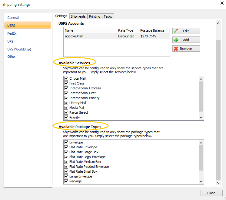Click the services list scrollbar thumb
The image size is (226, 200).
pos(201,96)
